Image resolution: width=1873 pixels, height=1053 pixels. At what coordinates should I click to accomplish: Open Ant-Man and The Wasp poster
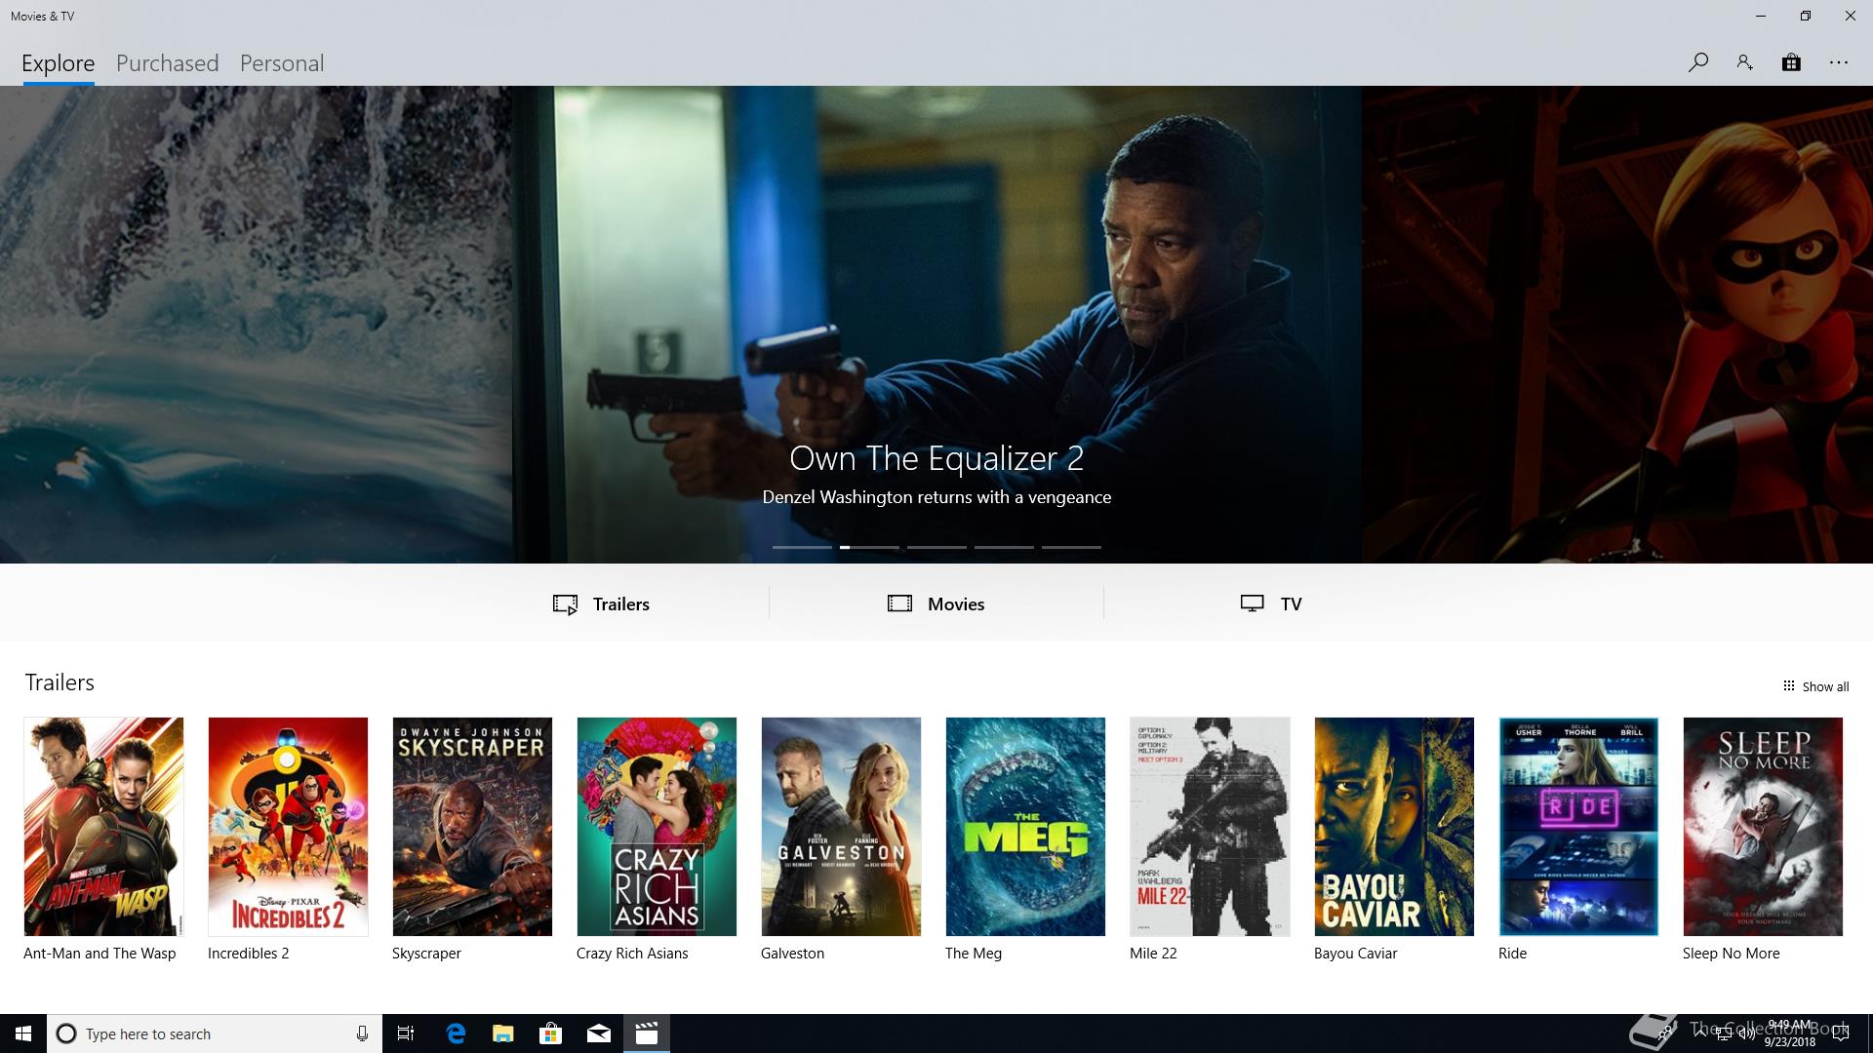pos(103,827)
